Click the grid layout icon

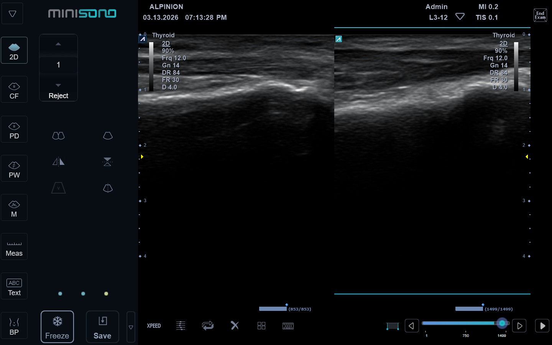(261, 326)
